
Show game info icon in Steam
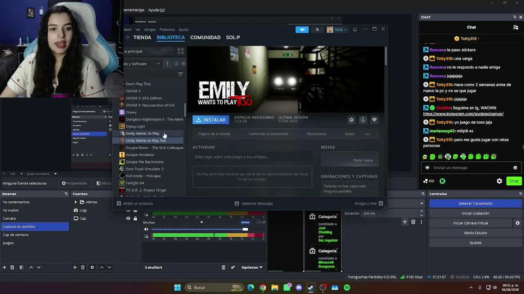click(363, 120)
